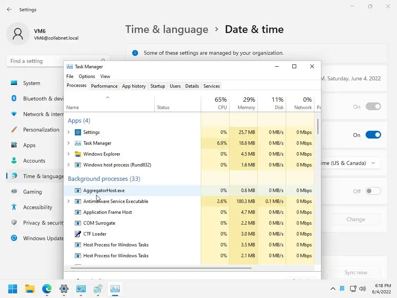Expand the Settings process row

pos(68,132)
